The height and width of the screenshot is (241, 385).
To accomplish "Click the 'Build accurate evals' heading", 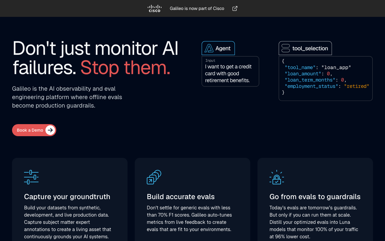I will [181, 197].
